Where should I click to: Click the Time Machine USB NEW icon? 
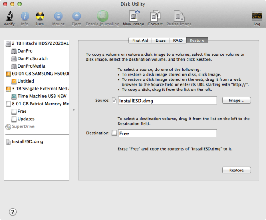pyautogui.click(x=14, y=97)
